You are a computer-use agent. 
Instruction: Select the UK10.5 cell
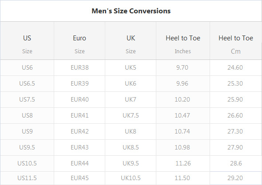coord(131,178)
